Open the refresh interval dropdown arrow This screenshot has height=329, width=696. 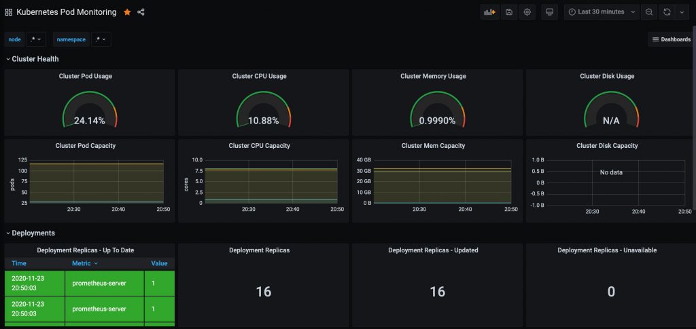pos(682,12)
